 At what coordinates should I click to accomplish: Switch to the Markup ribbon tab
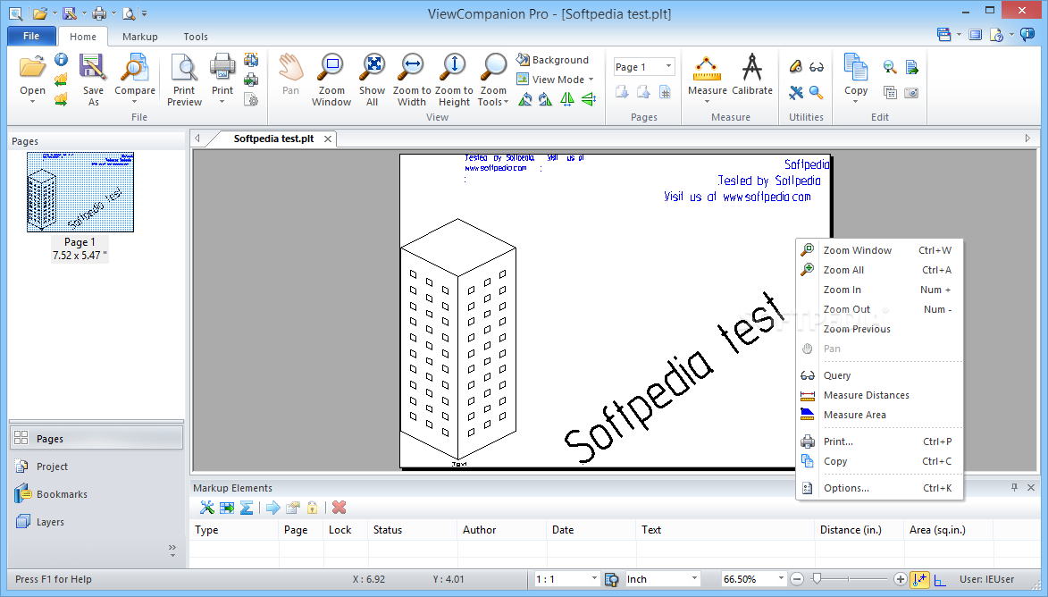point(139,37)
